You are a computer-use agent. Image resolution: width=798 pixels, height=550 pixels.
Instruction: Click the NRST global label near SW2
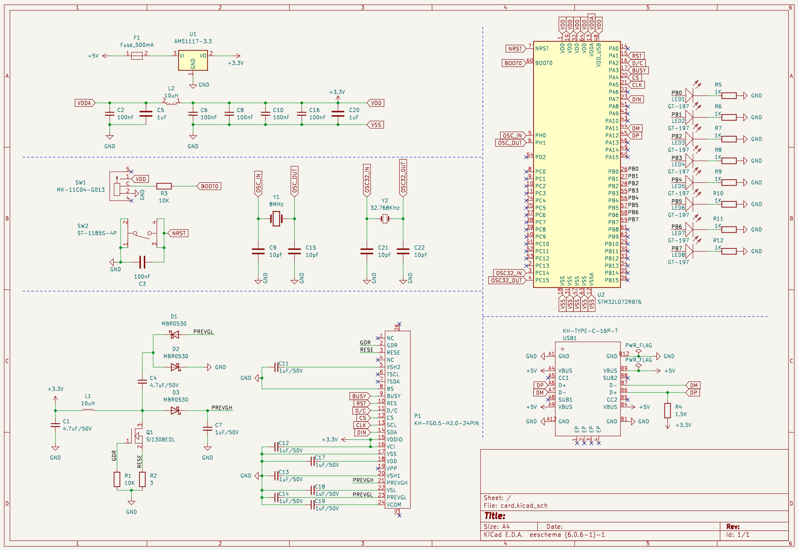(x=178, y=233)
